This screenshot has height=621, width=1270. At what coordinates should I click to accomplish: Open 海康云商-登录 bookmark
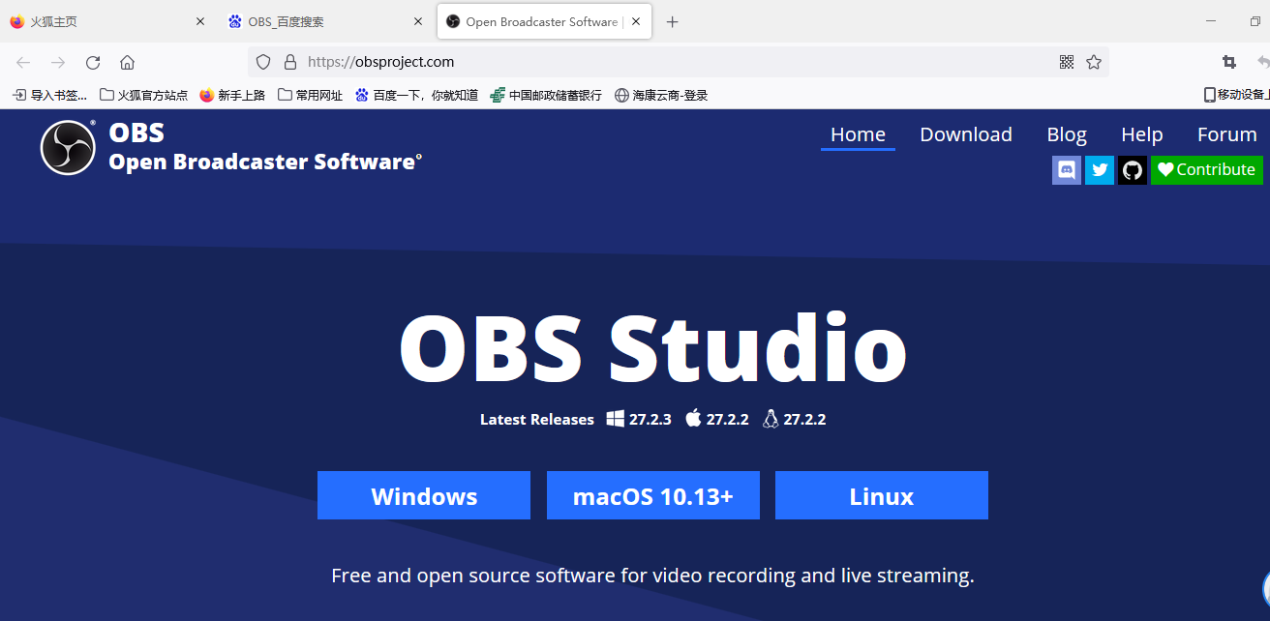coord(661,95)
